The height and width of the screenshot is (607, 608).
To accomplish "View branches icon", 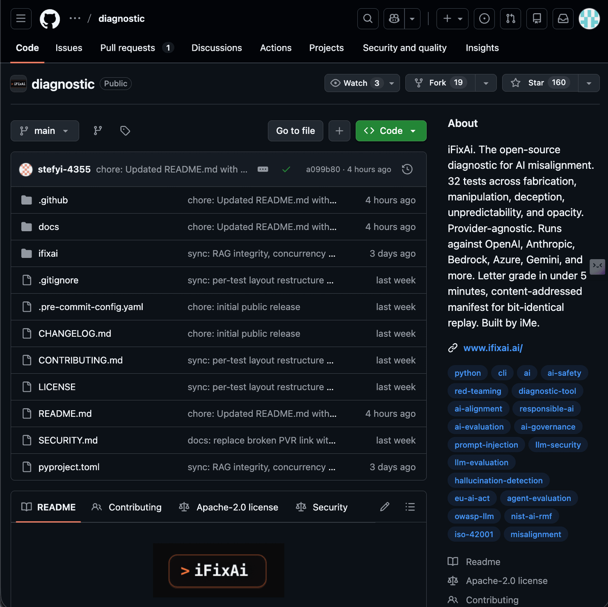I will coord(98,131).
